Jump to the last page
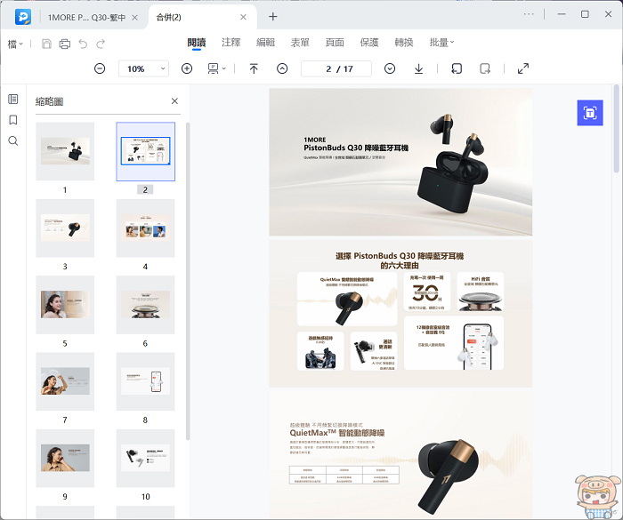Image resolution: width=623 pixels, height=520 pixels. pyautogui.click(x=418, y=68)
